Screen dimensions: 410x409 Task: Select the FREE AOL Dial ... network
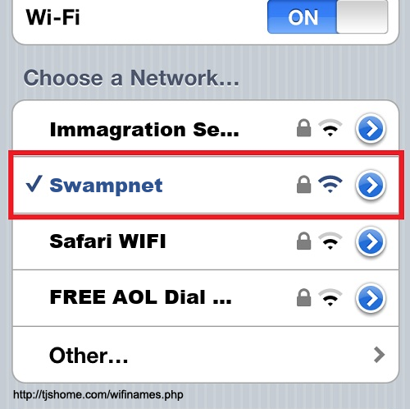click(140, 297)
